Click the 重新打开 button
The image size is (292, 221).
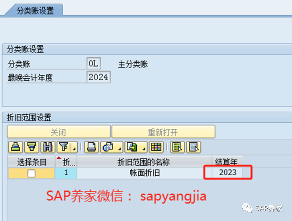tap(163, 132)
